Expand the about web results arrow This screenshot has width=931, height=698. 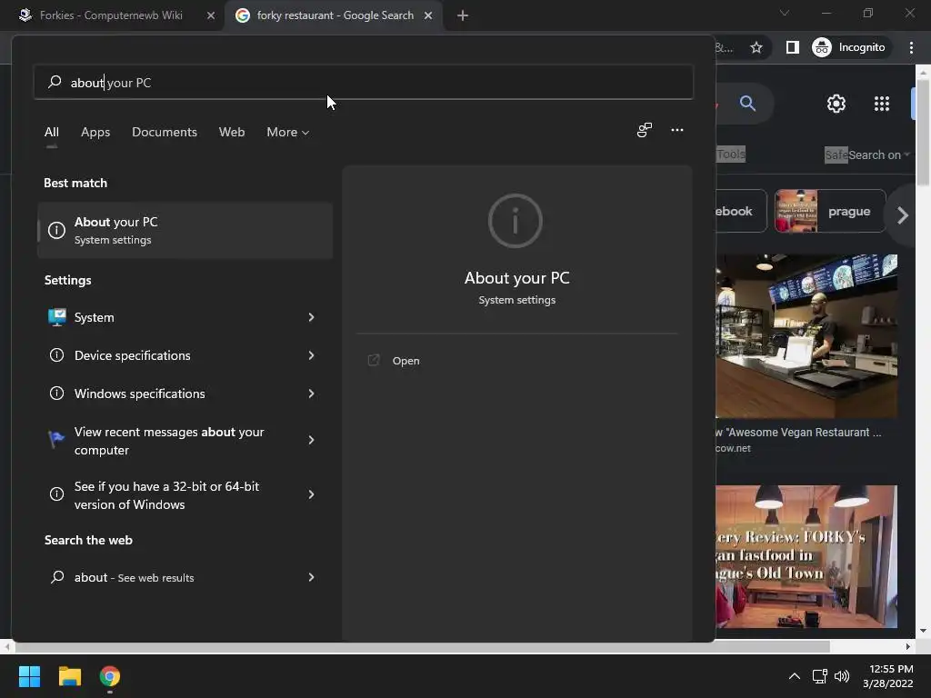pyautogui.click(x=311, y=577)
